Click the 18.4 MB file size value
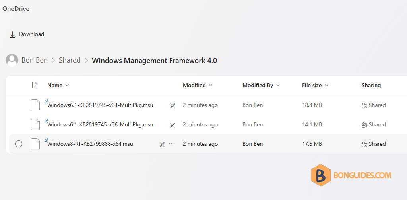 coord(312,105)
